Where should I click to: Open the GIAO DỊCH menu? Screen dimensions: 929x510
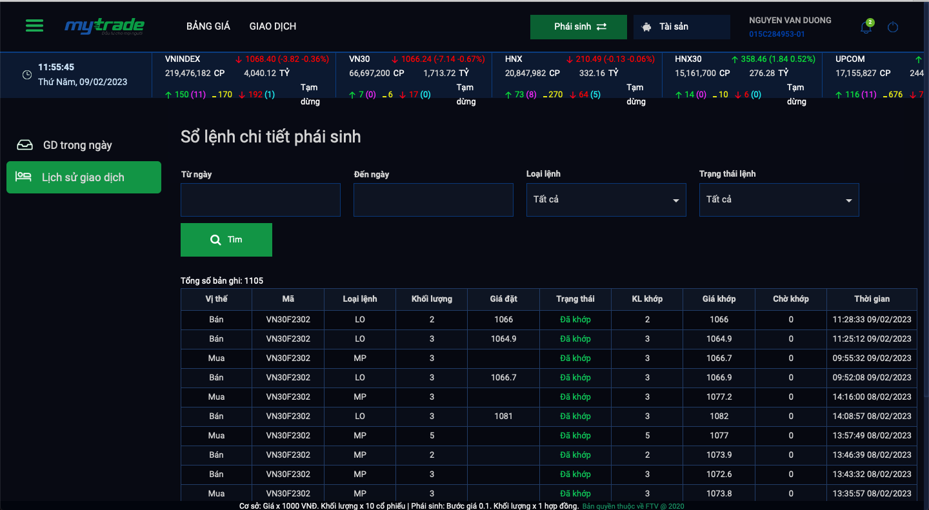pyautogui.click(x=273, y=26)
